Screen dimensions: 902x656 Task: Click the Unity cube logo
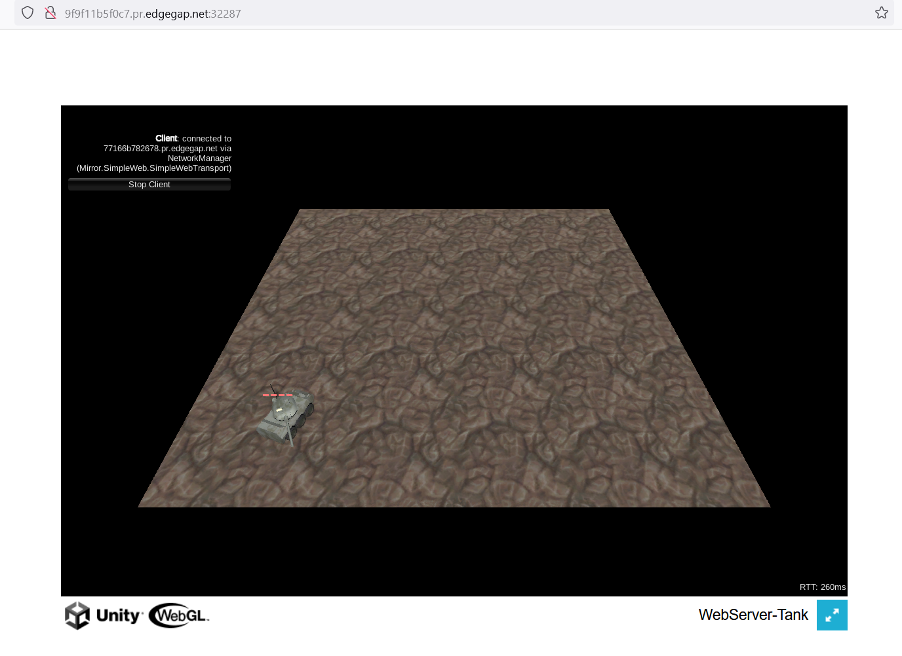[77, 615]
